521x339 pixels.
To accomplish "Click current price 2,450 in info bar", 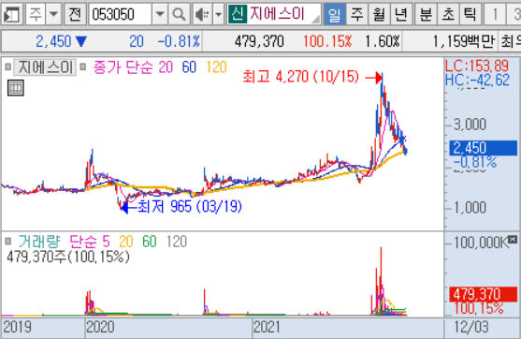I will coord(53,41).
